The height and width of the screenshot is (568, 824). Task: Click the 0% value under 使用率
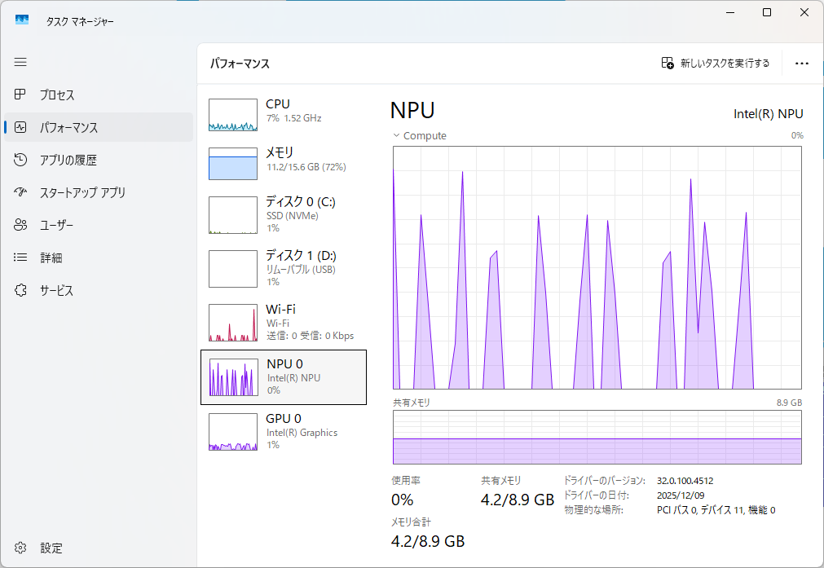[402, 500]
